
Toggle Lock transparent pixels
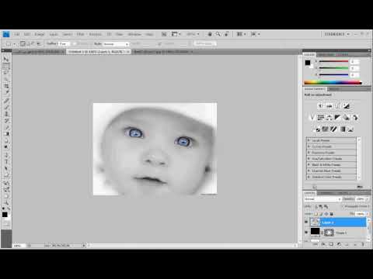click(316, 214)
